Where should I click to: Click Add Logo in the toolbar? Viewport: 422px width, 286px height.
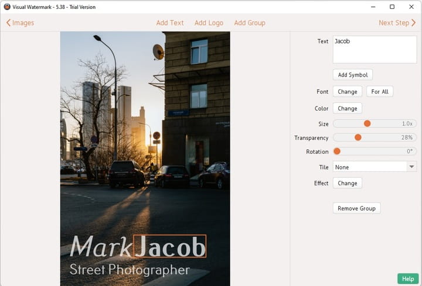pos(209,23)
